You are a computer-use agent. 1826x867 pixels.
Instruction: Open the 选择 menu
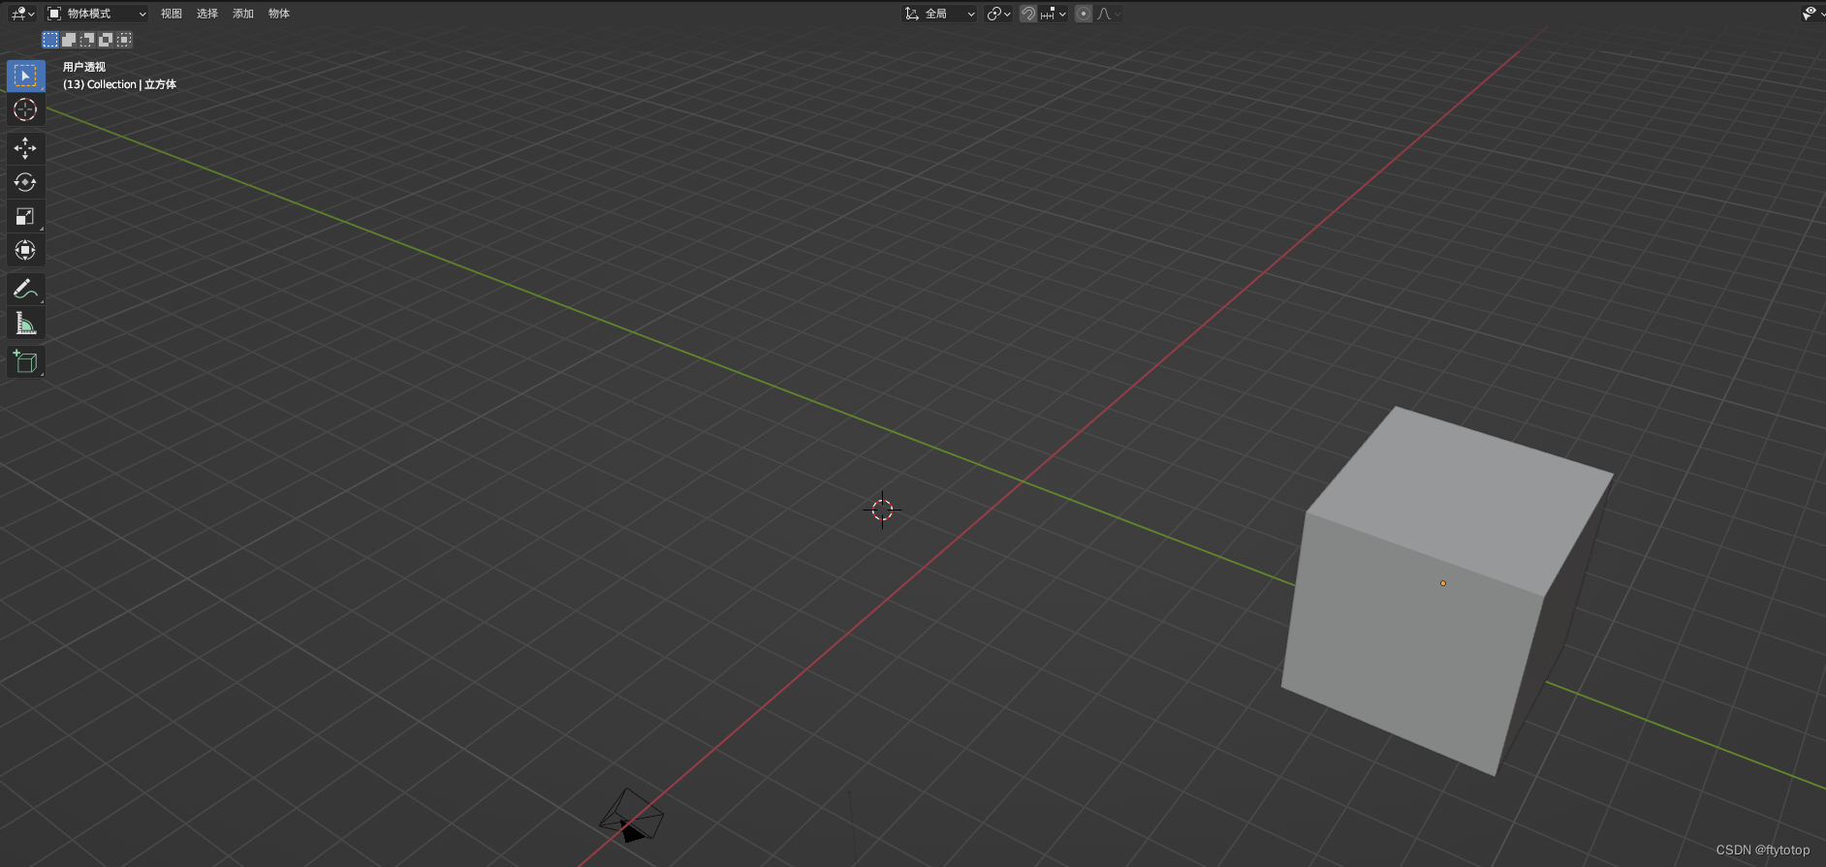click(207, 14)
